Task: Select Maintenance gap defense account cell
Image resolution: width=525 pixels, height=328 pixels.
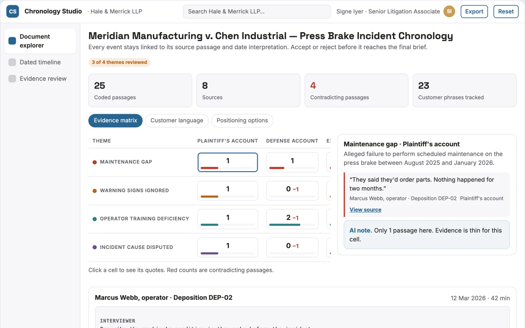Action: (292, 162)
